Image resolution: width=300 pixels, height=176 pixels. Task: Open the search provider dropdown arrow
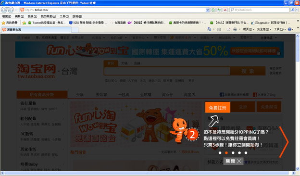tap(297, 10)
